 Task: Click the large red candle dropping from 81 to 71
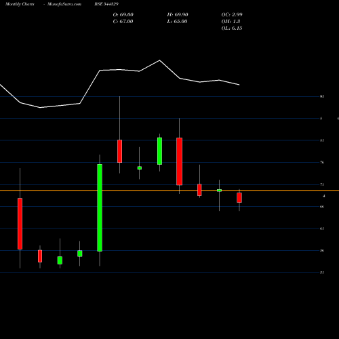tap(180, 161)
